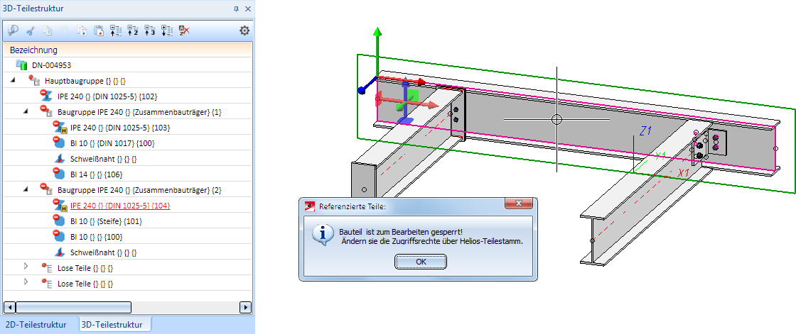Click the Z1 coordinate label in 3D view
The height and width of the screenshot is (334, 796).
645,131
